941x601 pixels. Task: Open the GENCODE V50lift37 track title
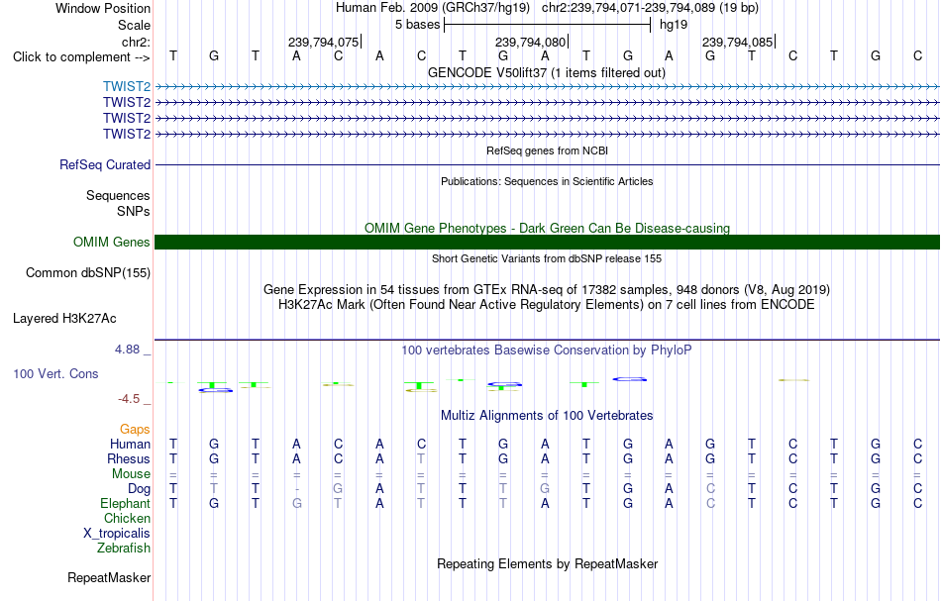pos(547,72)
